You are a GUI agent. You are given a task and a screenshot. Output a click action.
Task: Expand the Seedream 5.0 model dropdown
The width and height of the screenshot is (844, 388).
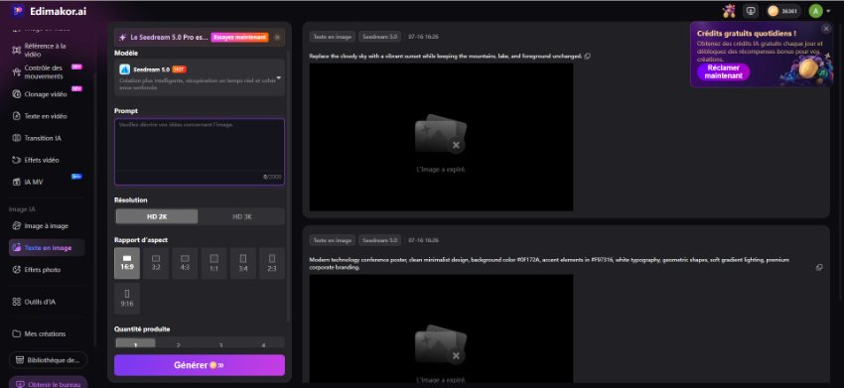(278, 78)
